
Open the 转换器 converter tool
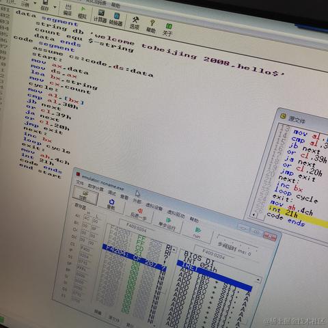(x=115, y=19)
